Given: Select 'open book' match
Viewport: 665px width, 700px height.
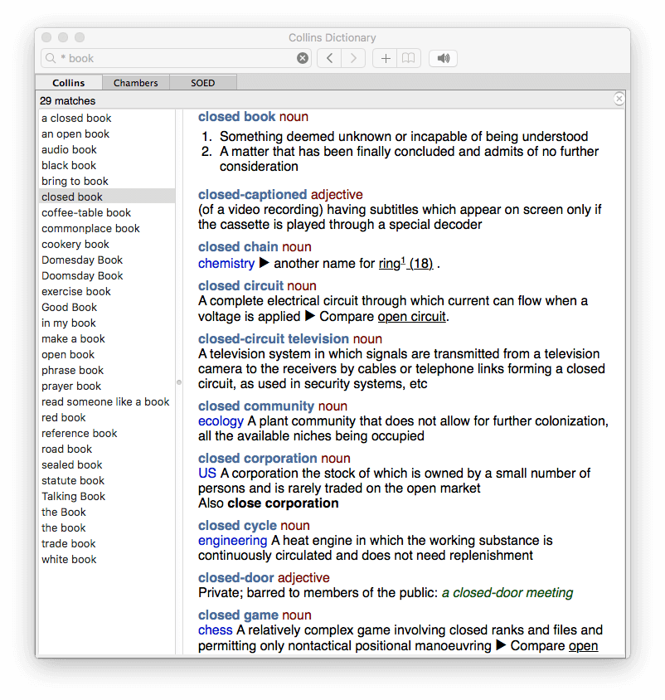Looking at the screenshot, I should [x=107, y=354].
